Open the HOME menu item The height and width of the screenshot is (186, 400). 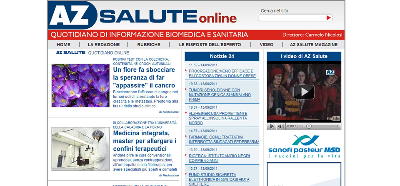point(63,45)
